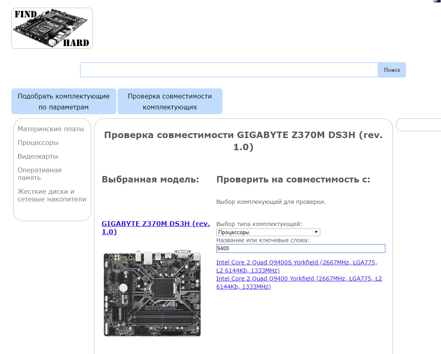Click the Проверить на совместимость с: heading
The width and height of the screenshot is (441, 354).
pyautogui.click(x=293, y=179)
